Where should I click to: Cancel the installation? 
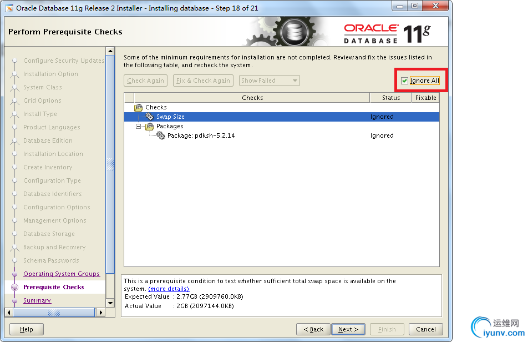(425, 329)
